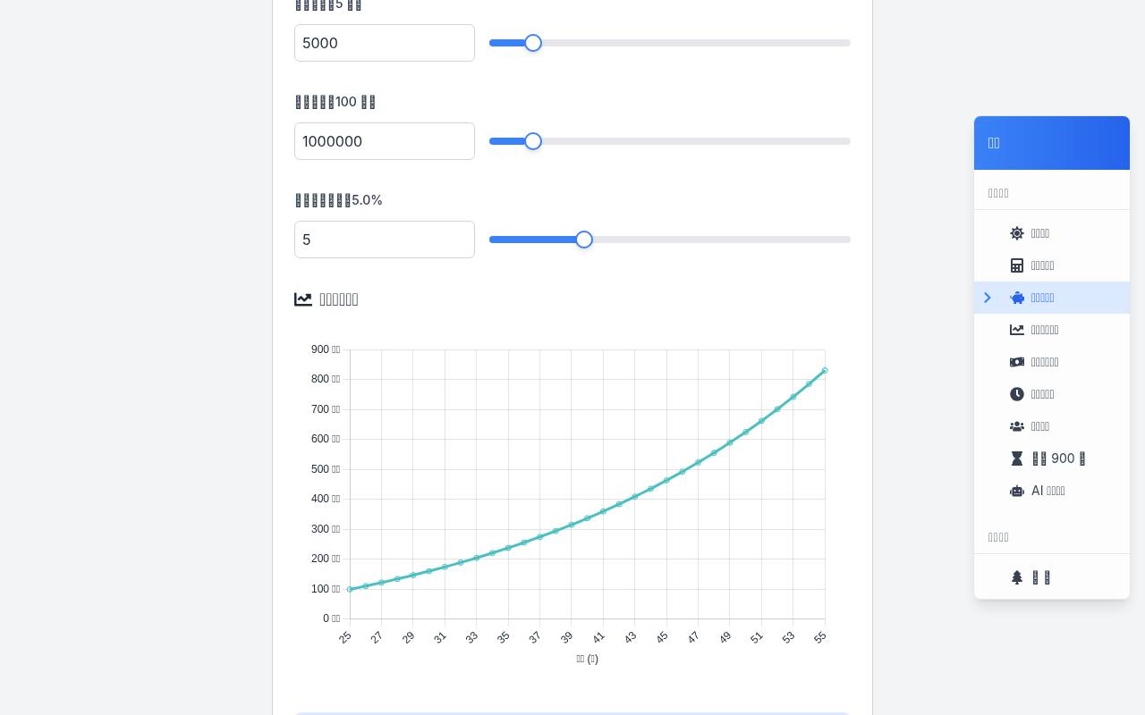The height and width of the screenshot is (715, 1145).
Task: Click the chevron arrow beside the piggy bank item
Action: (x=988, y=298)
